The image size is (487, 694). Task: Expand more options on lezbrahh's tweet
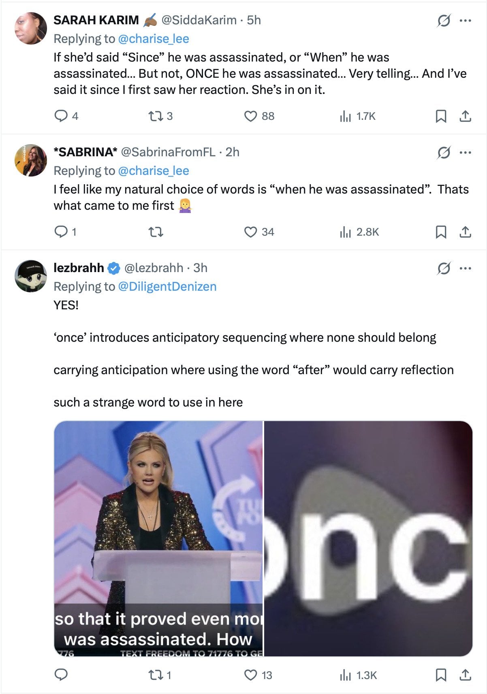(465, 268)
